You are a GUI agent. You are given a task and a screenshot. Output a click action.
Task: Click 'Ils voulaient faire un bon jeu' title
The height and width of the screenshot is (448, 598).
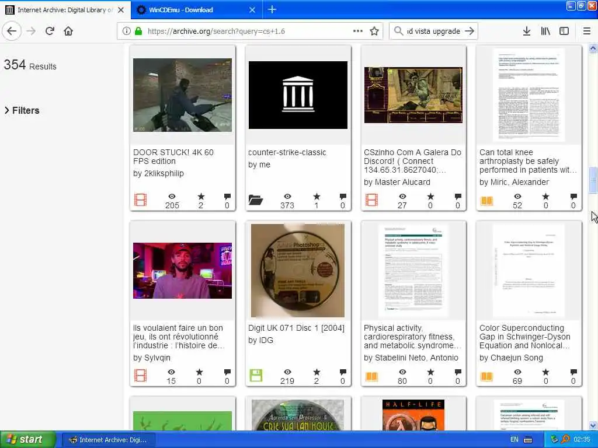coord(179,337)
